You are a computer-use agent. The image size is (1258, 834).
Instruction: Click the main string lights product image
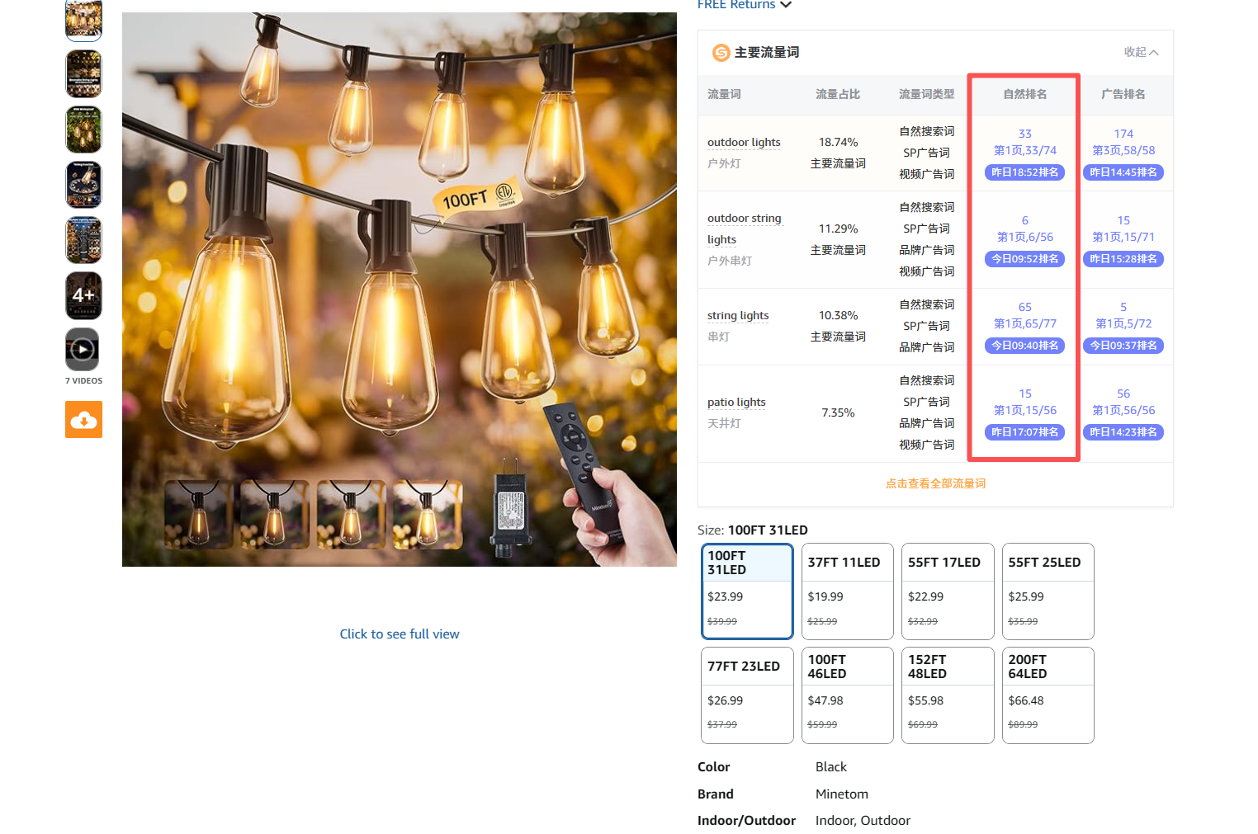[x=400, y=289]
